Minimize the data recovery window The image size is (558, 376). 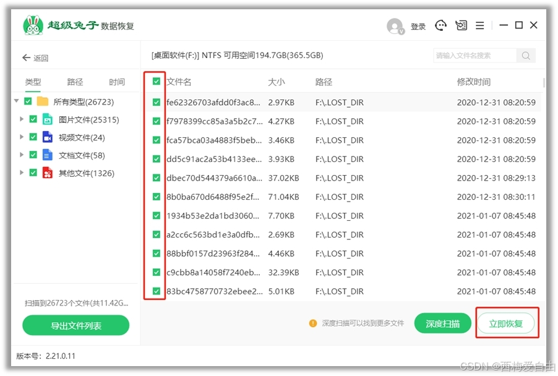503,25
